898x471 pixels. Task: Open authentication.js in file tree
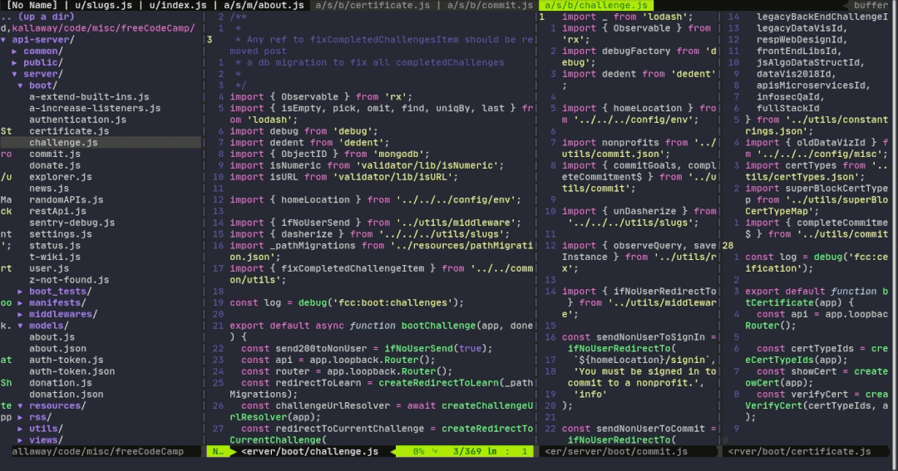pyautogui.click(x=78, y=120)
